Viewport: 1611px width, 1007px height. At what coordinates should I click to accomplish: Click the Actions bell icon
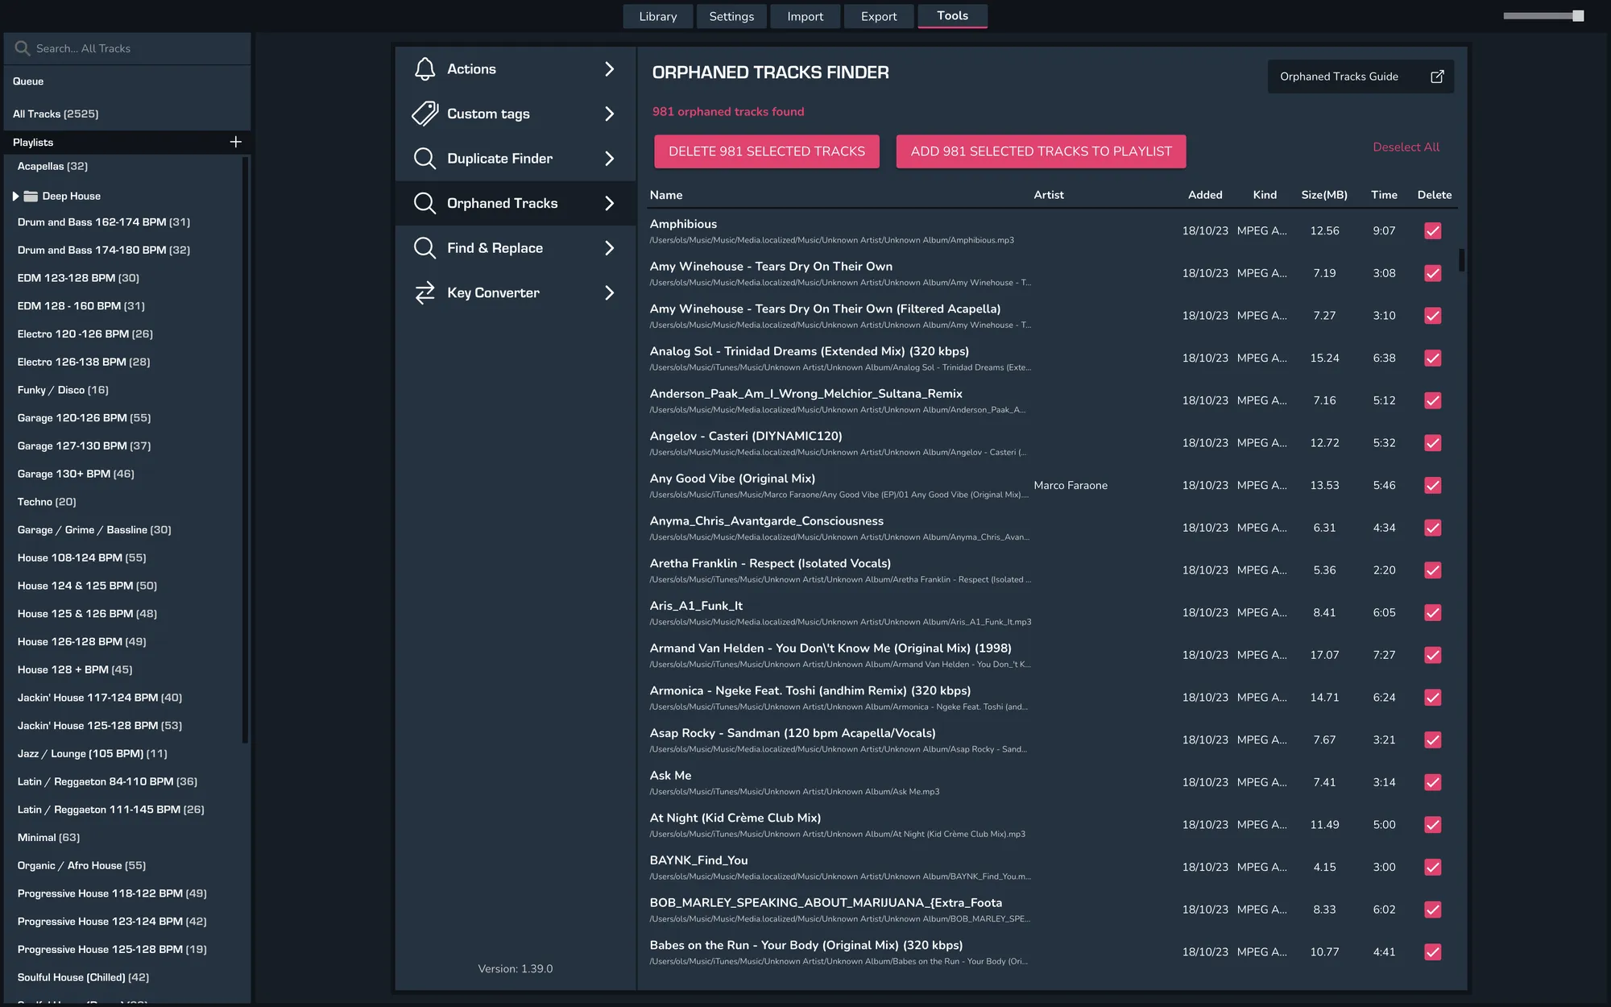424,69
